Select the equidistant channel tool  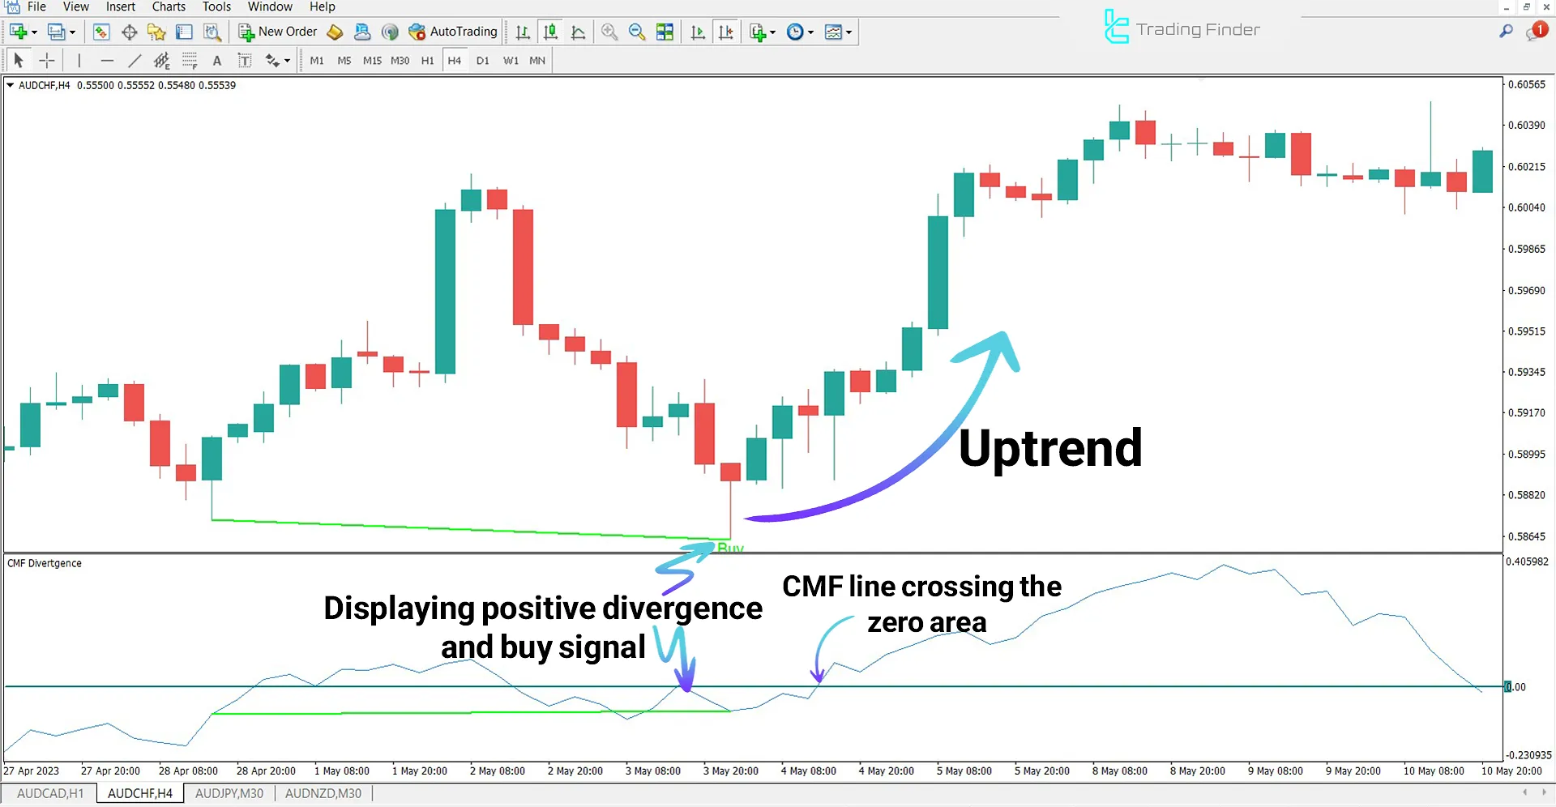(161, 60)
